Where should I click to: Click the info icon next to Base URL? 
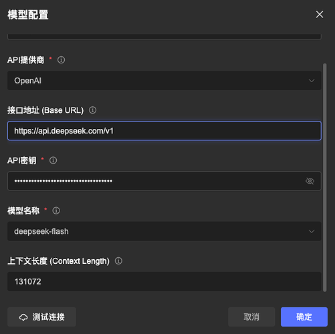pyautogui.click(x=92, y=110)
